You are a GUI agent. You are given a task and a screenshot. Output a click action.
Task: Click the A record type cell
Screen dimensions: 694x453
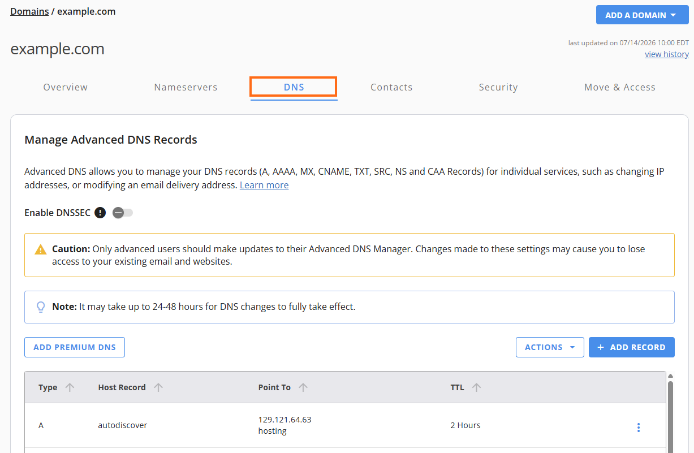tap(41, 425)
